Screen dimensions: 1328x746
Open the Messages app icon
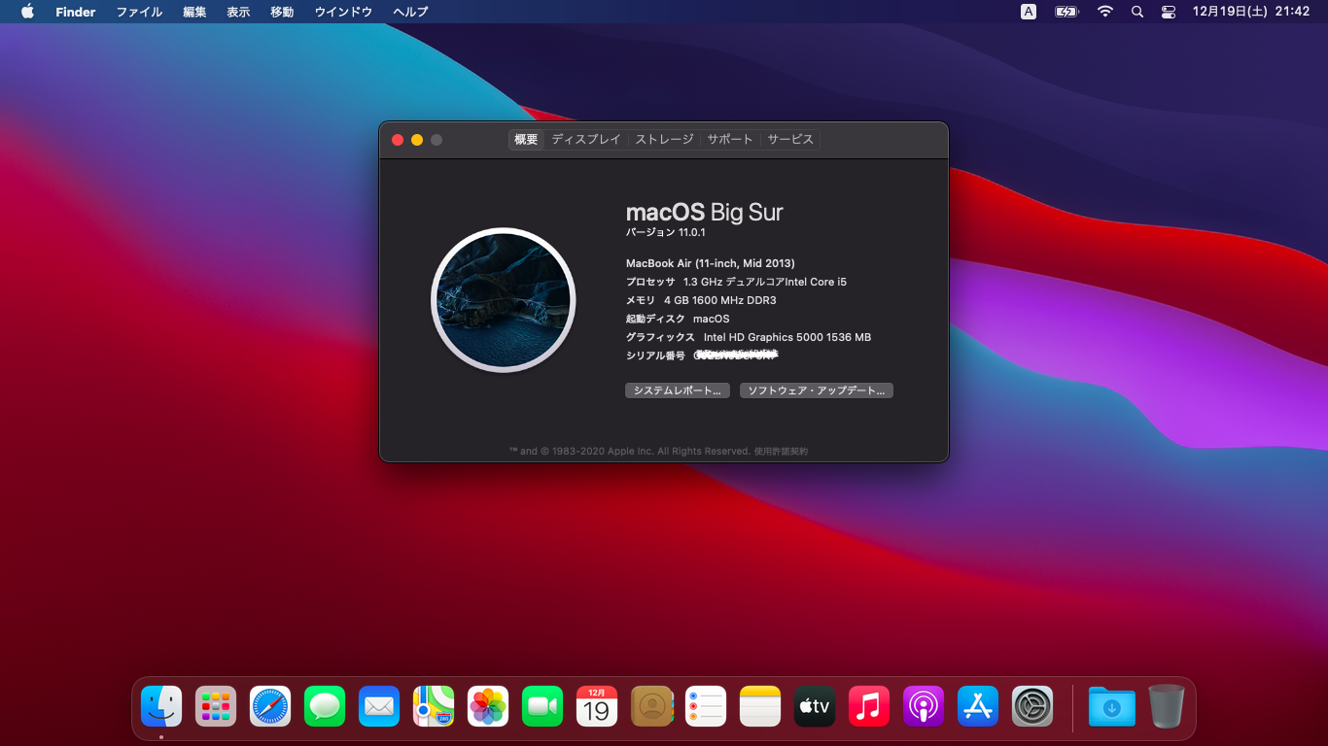tap(325, 706)
